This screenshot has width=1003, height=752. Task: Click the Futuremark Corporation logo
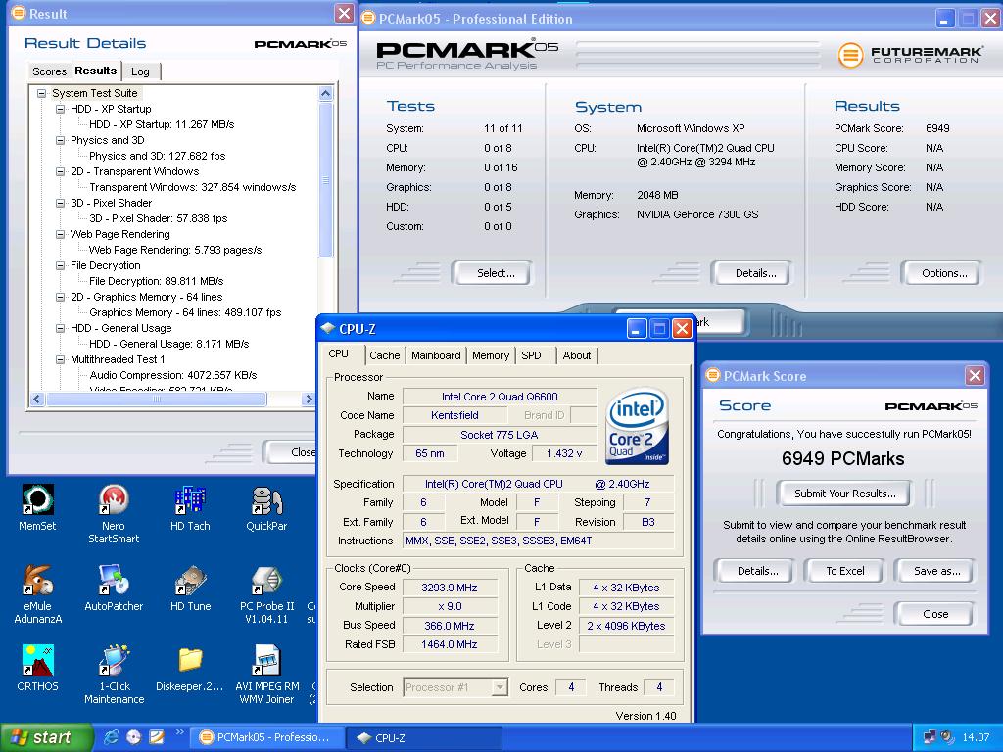coord(910,55)
